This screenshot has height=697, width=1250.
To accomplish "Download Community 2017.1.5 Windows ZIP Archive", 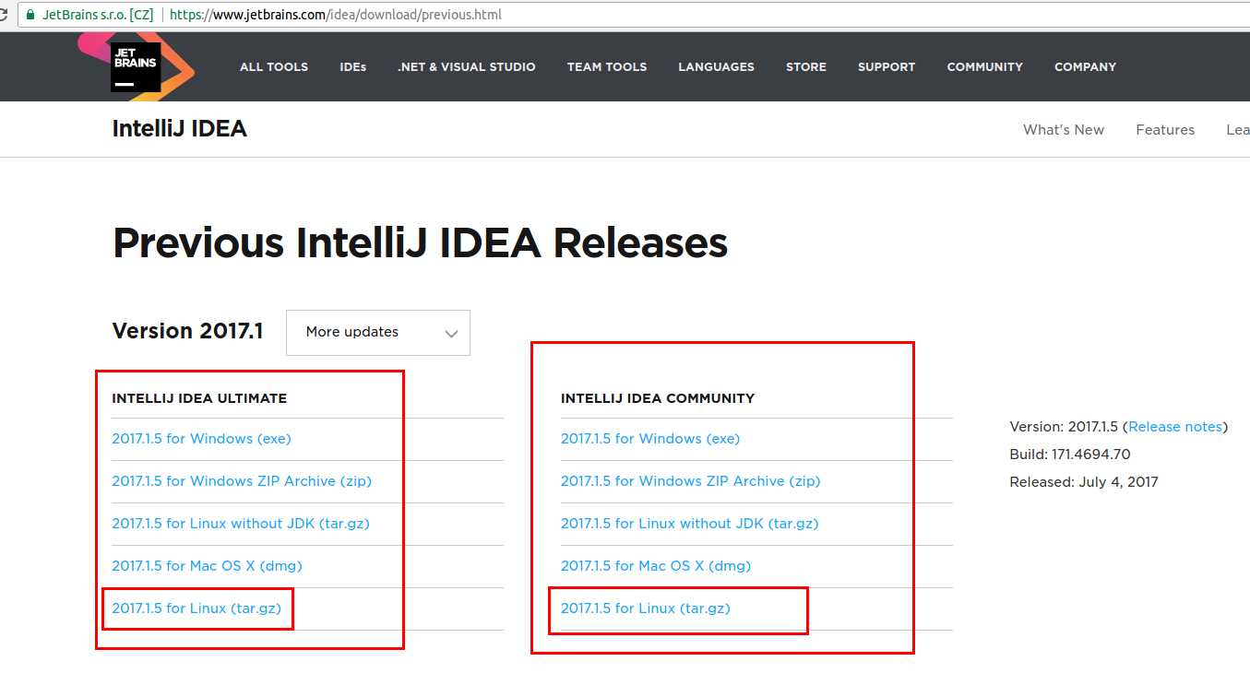I will (x=690, y=481).
